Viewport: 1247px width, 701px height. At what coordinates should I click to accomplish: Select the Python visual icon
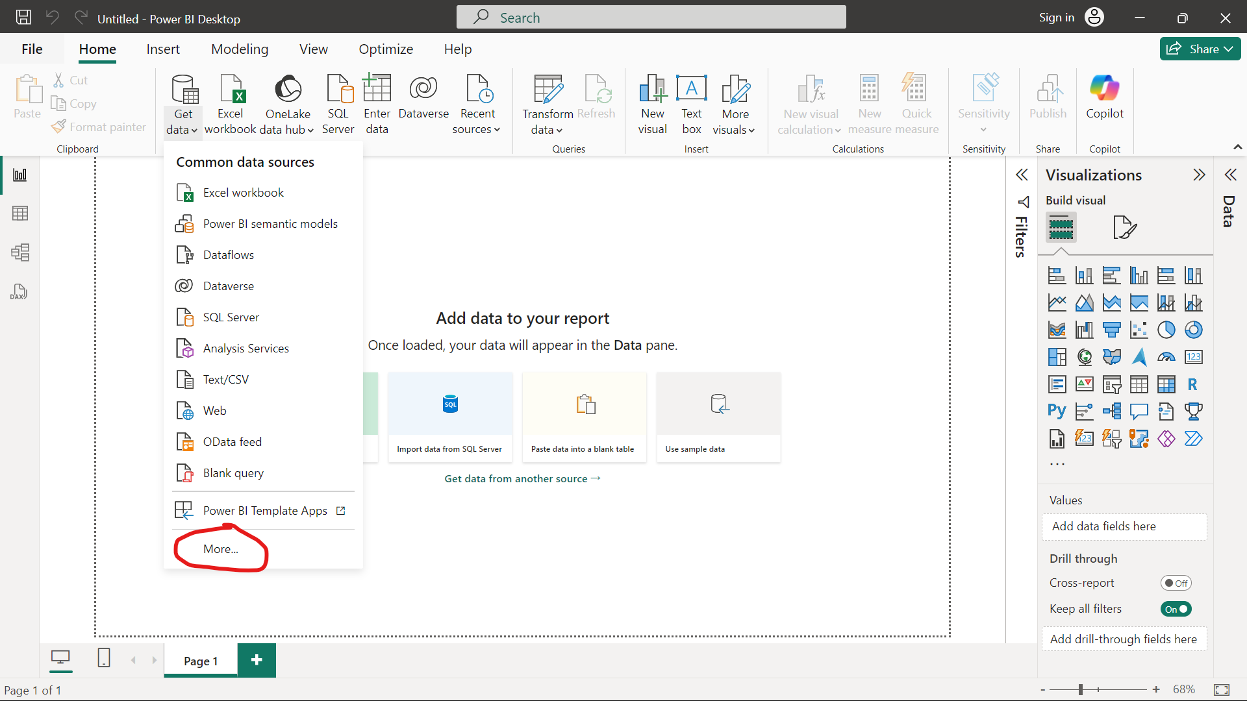[x=1057, y=411]
